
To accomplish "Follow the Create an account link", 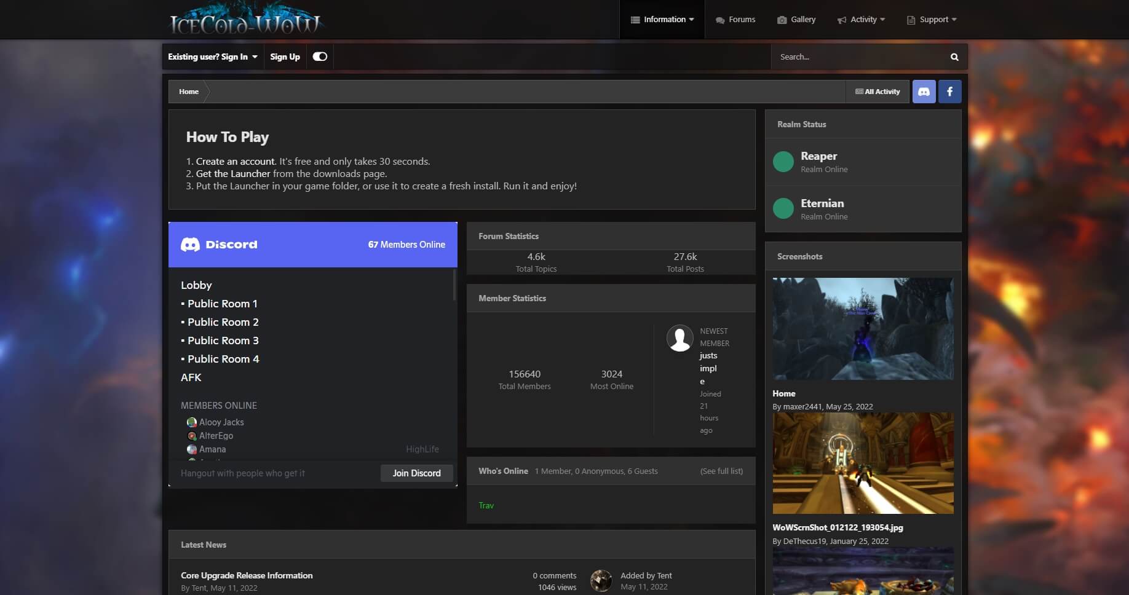I will pos(235,162).
